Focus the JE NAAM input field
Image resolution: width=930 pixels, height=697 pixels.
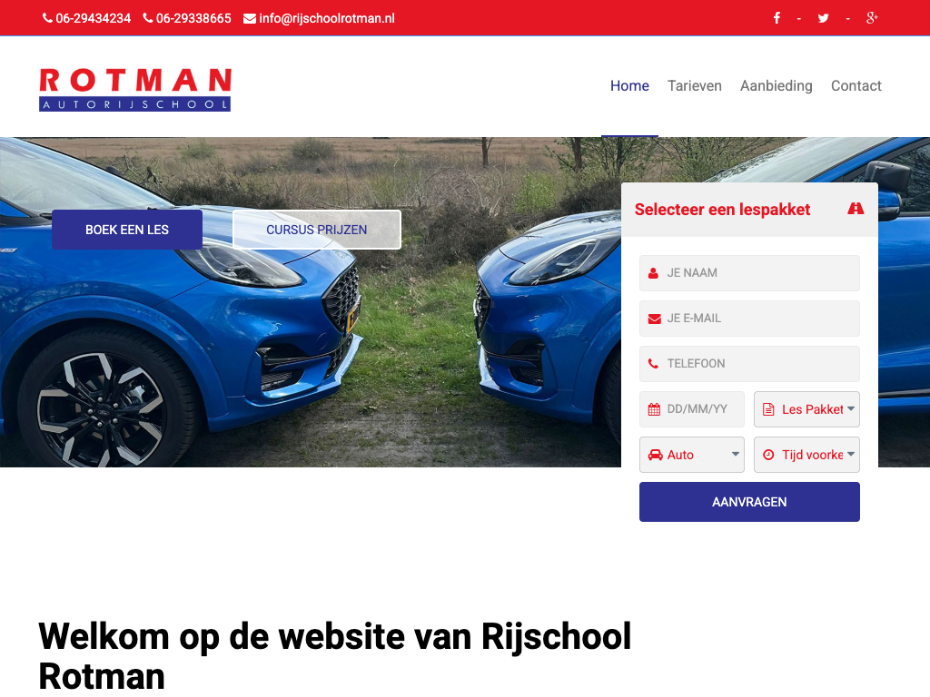click(749, 273)
